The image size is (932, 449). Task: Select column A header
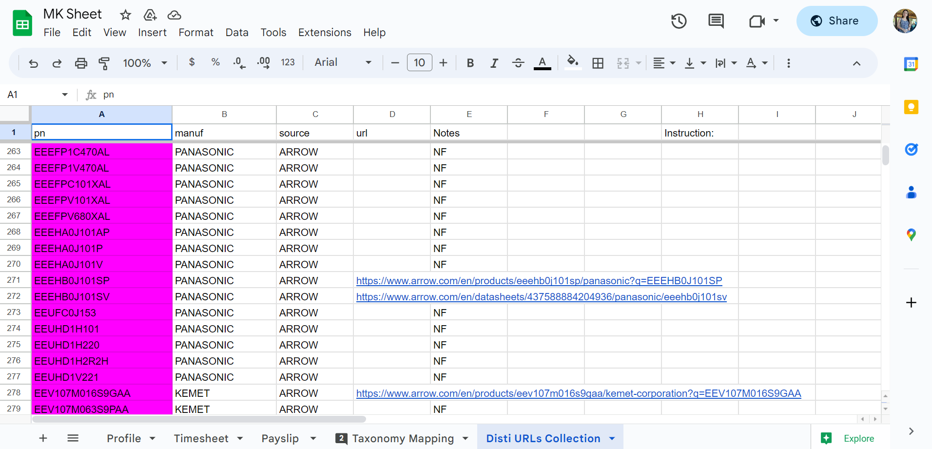(x=101, y=114)
